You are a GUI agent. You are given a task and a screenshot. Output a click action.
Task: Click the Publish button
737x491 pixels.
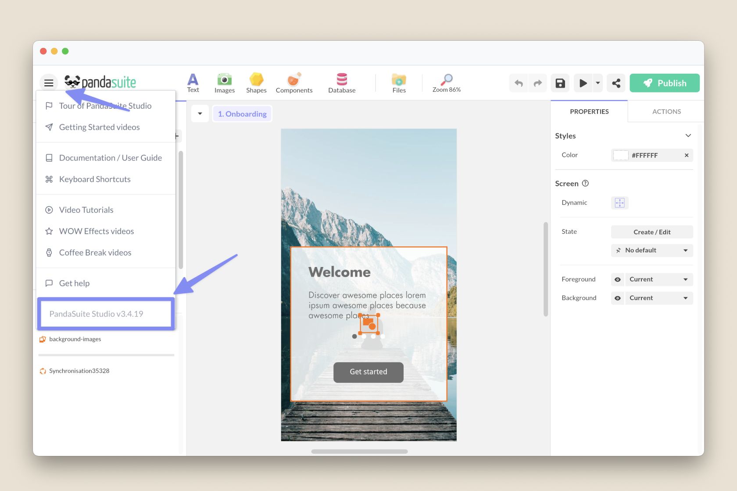(664, 83)
